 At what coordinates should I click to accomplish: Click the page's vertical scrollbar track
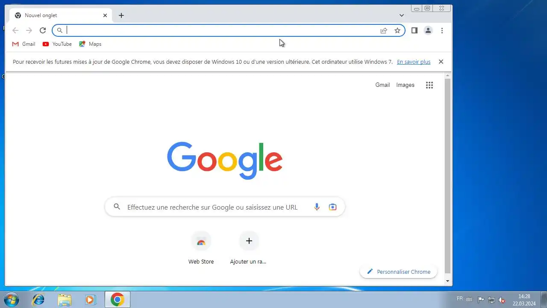447,176
